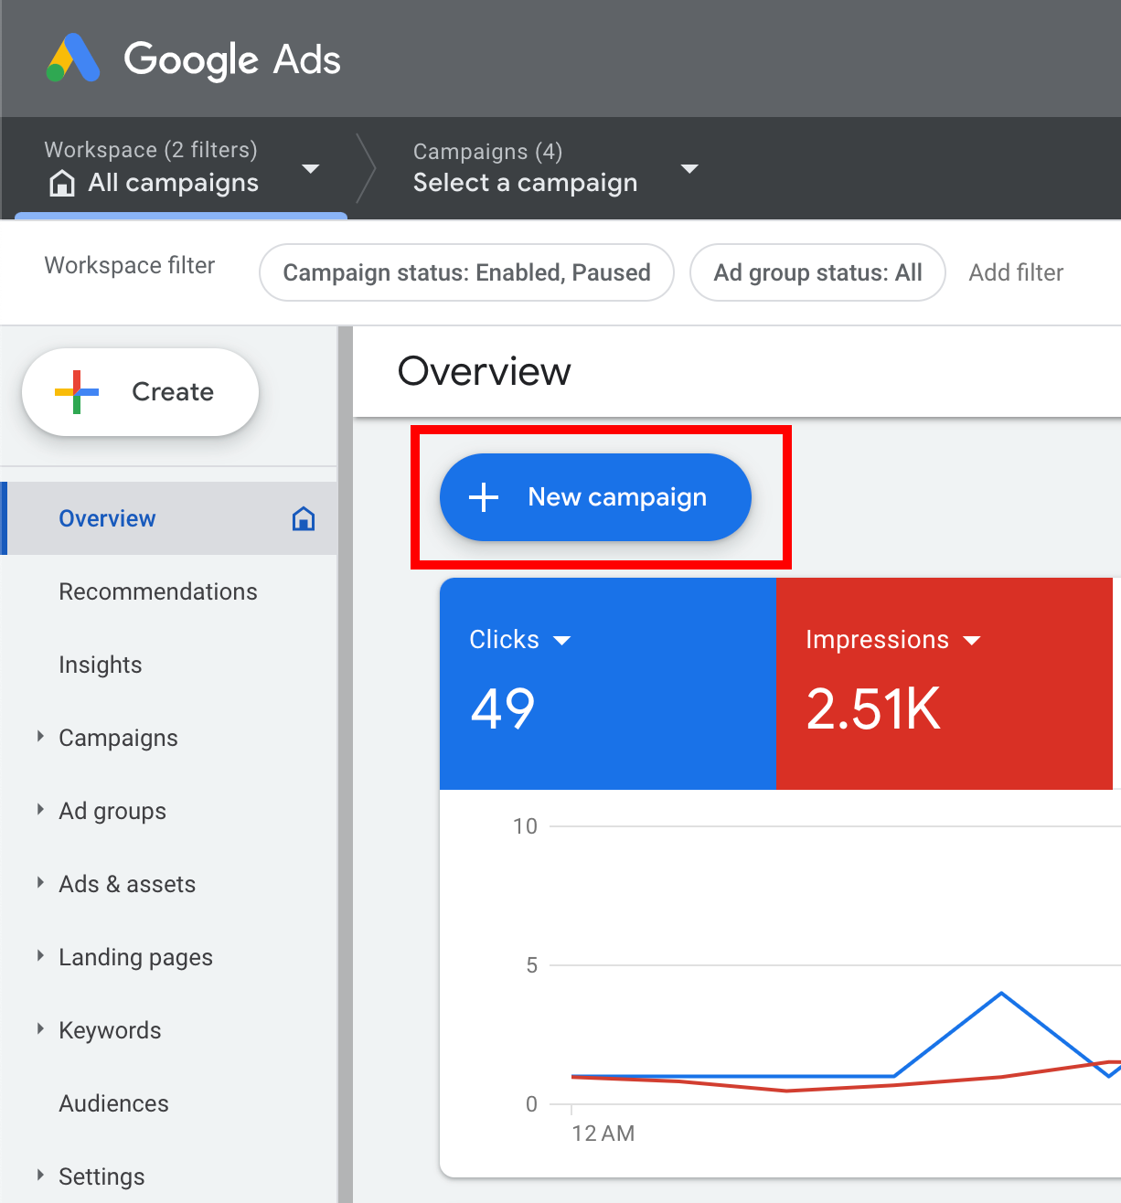The width and height of the screenshot is (1121, 1203).
Task: Click the Google Ads logo icon
Action: coord(73,59)
